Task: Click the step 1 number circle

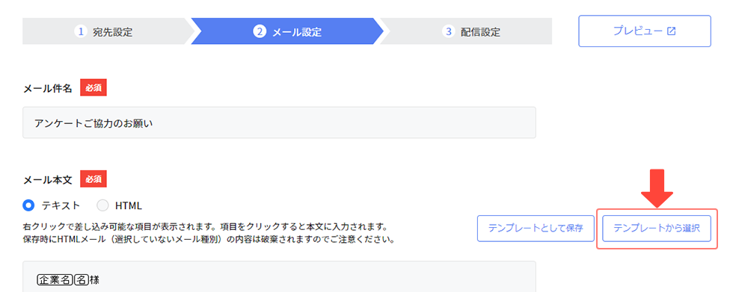Action: (81, 31)
